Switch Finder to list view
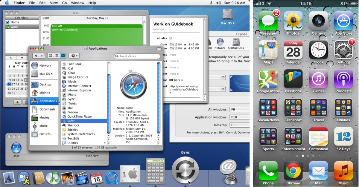This screenshot has width=359, height=187. pos(57,56)
